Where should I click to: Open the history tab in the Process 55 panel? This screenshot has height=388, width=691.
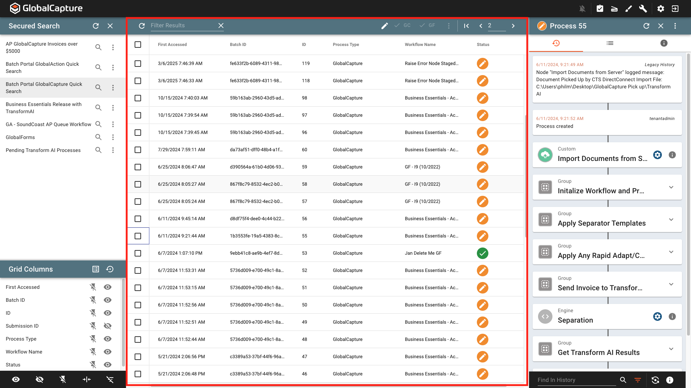pos(556,43)
